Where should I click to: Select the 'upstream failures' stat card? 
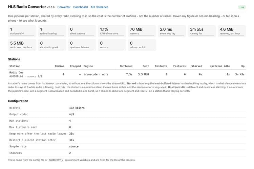82,45
